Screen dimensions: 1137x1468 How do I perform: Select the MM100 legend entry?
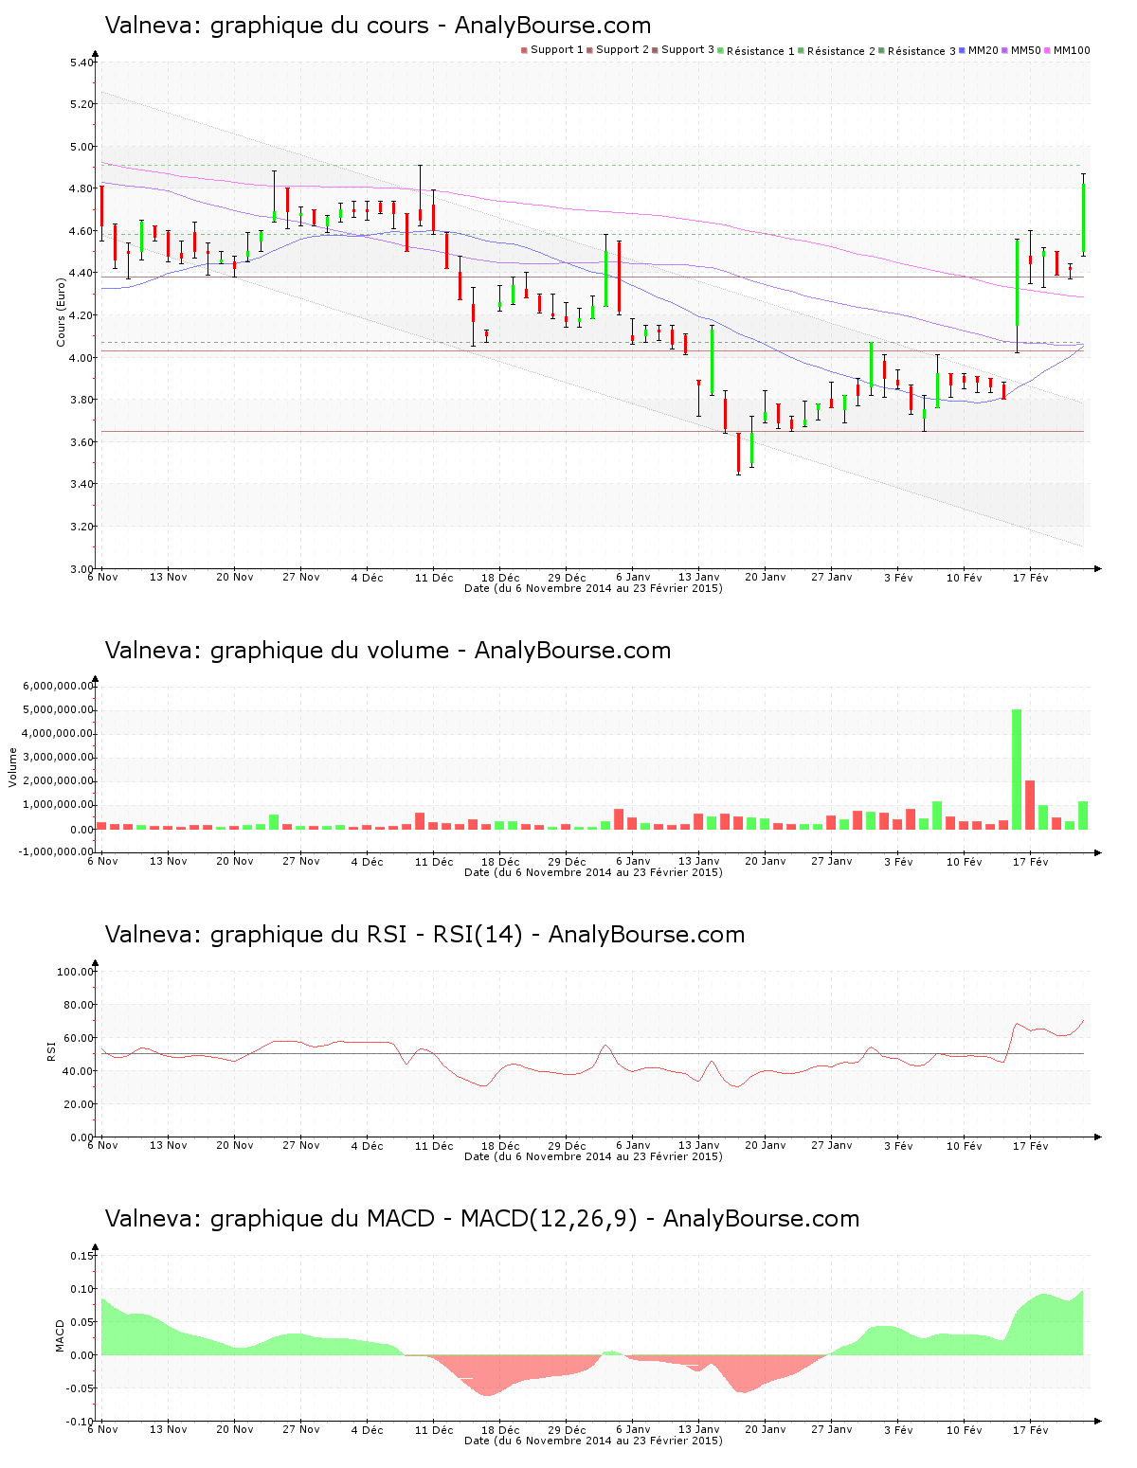pyautogui.click(x=1067, y=50)
